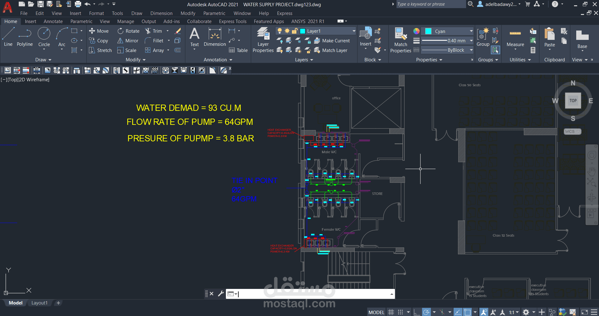
Task: Click the Fillet tool
Action: tap(154, 40)
